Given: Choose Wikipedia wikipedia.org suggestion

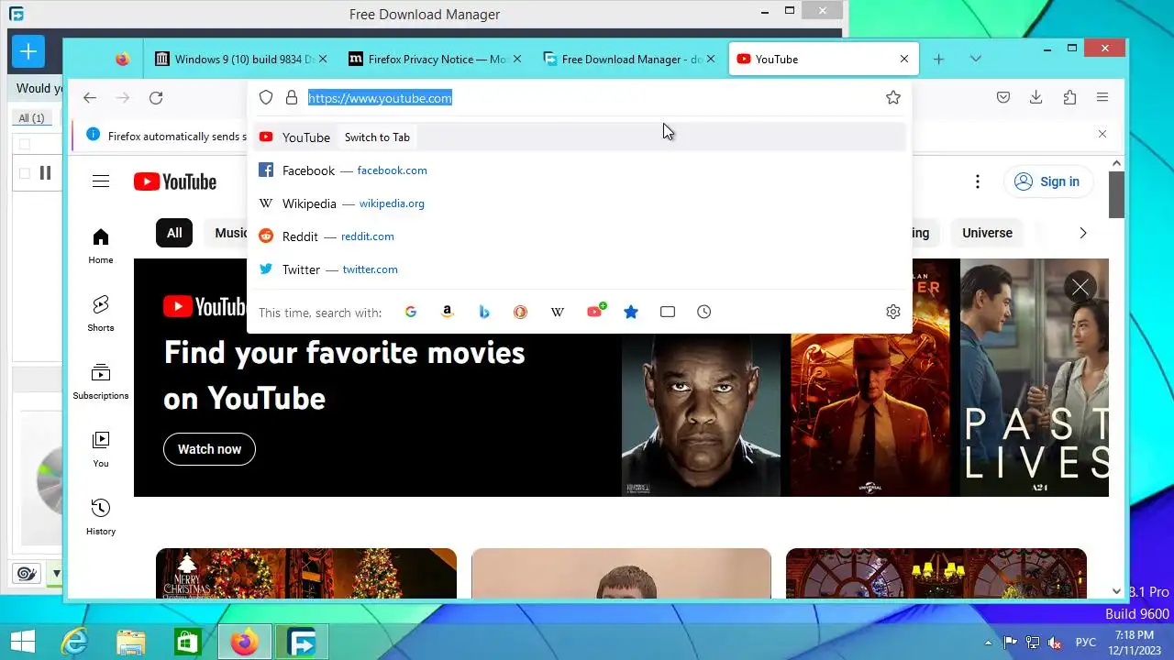Looking at the screenshot, I should 580,203.
